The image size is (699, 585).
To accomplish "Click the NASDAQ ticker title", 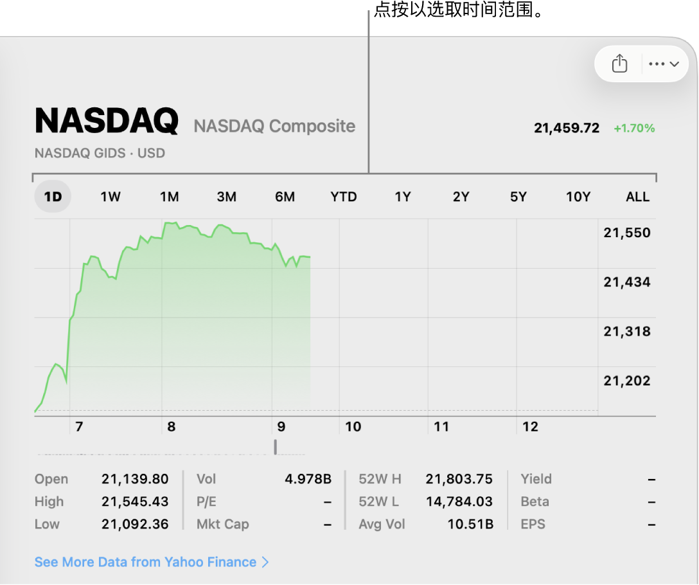I will tap(106, 121).
